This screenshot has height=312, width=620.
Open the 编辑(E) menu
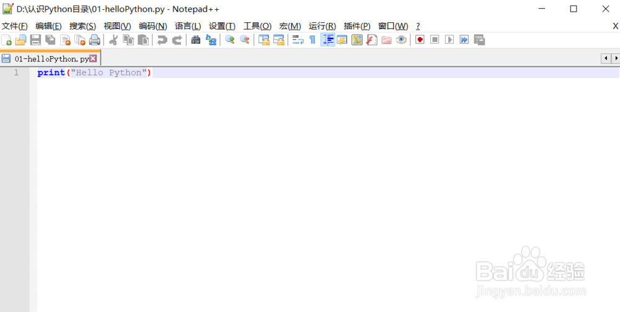pyautogui.click(x=48, y=26)
